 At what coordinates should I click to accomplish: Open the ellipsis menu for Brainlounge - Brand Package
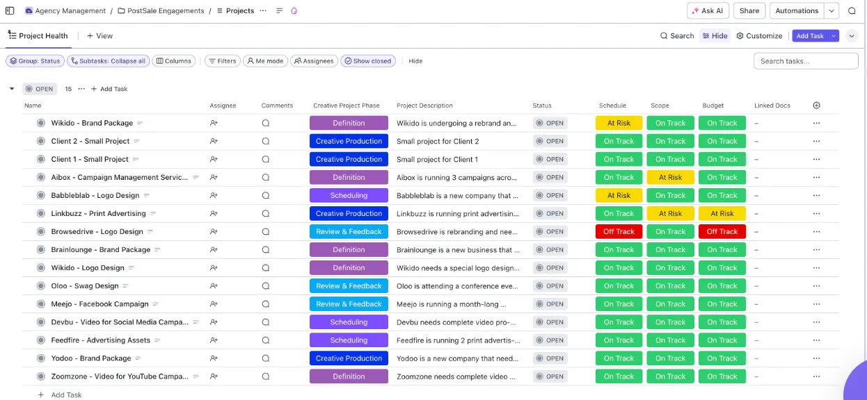pyautogui.click(x=816, y=249)
